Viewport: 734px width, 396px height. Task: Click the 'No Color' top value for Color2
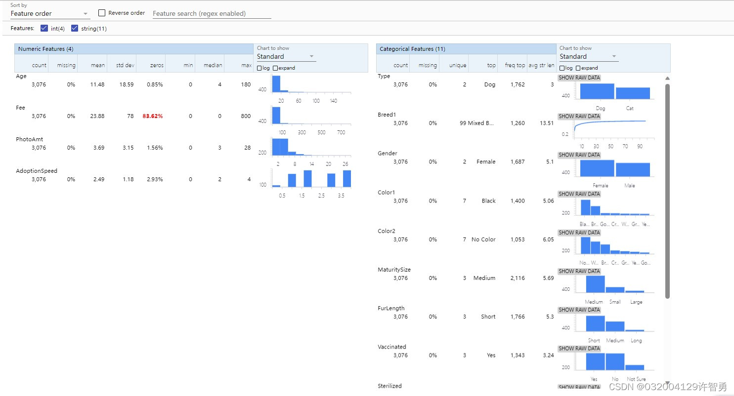tap(483, 239)
